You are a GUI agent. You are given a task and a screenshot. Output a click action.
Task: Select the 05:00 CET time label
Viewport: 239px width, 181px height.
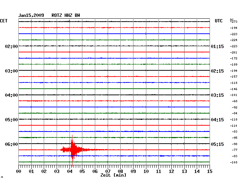(11, 120)
